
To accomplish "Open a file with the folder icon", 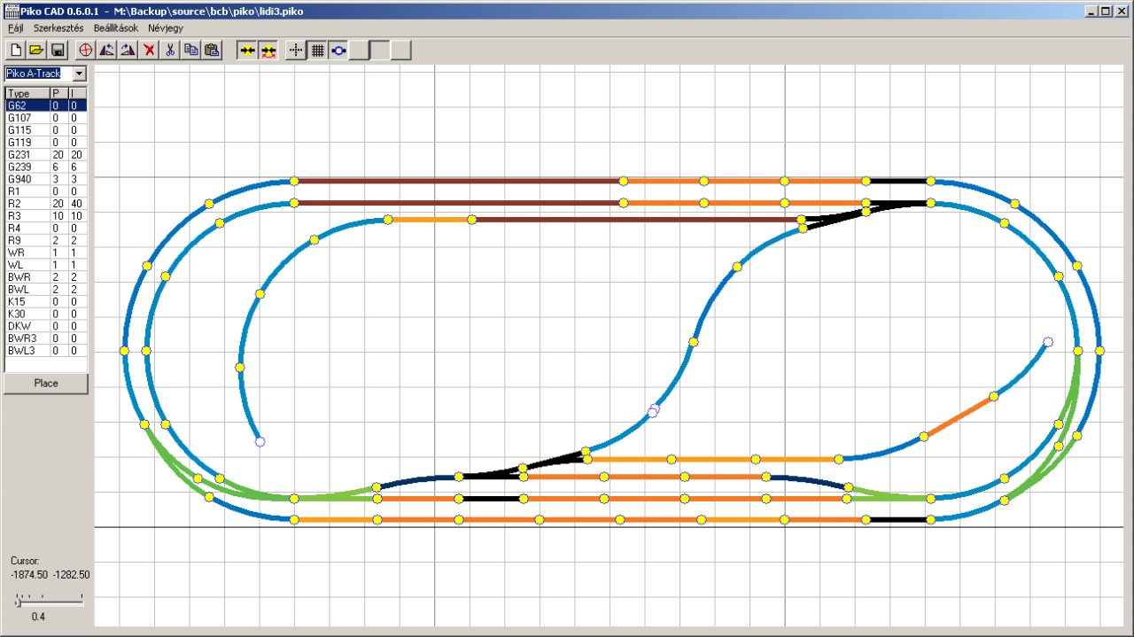I will click(36, 50).
